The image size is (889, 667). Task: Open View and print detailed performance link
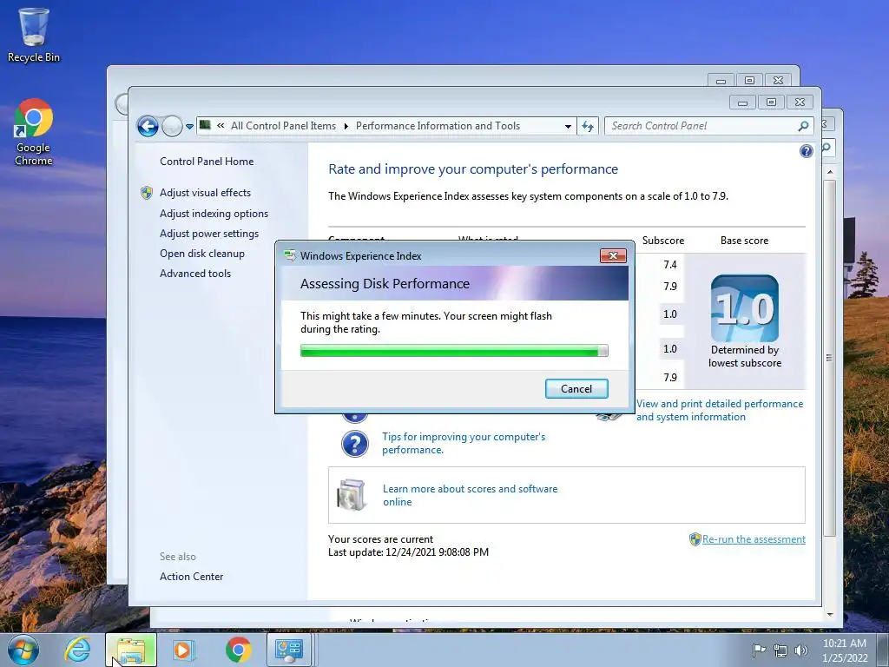click(720, 410)
